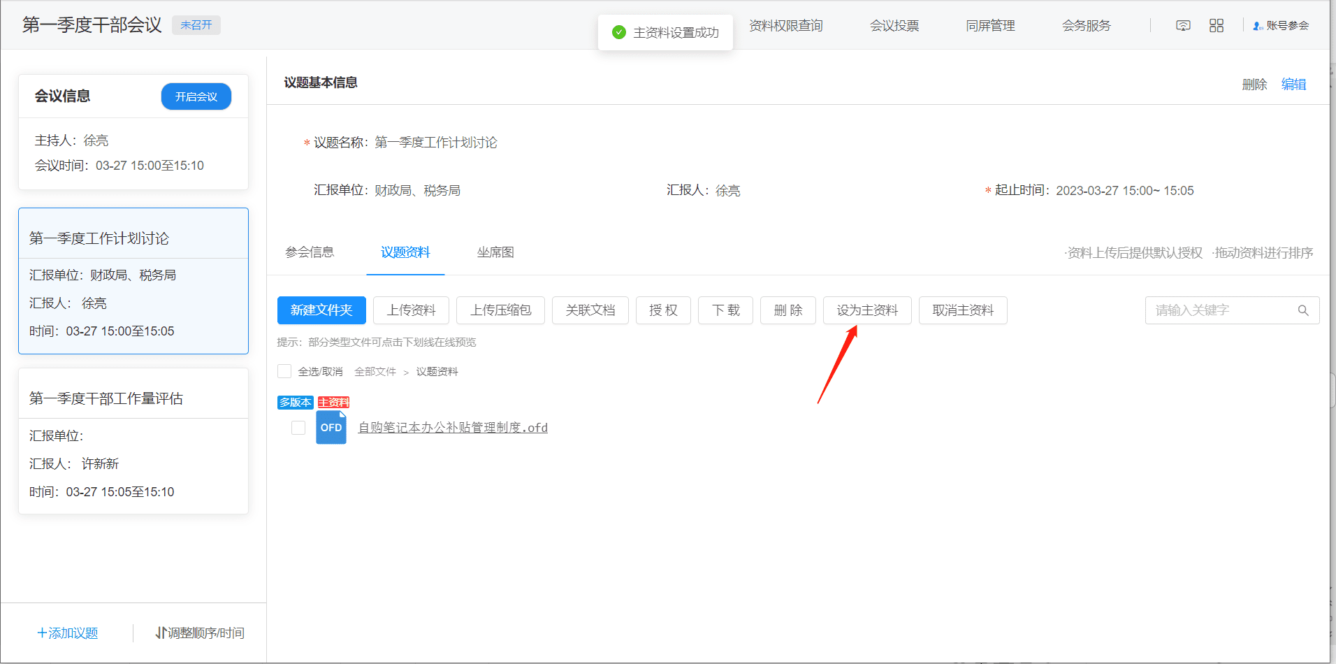Click 时间：03-27 15:05至15:10 text
Image resolution: width=1336 pixels, height=664 pixels.
(x=102, y=492)
